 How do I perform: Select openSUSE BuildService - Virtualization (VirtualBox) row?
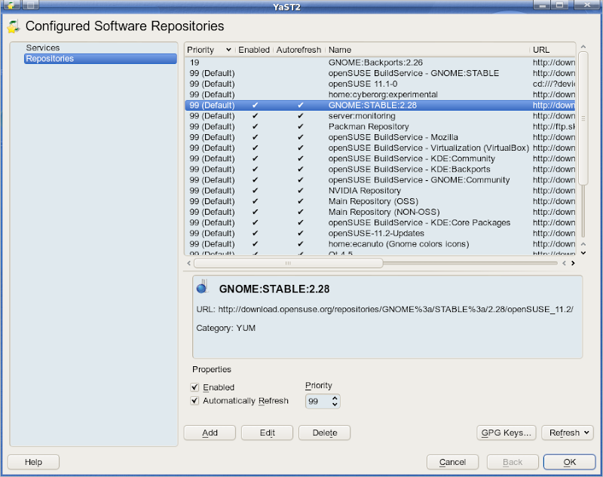(380, 148)
